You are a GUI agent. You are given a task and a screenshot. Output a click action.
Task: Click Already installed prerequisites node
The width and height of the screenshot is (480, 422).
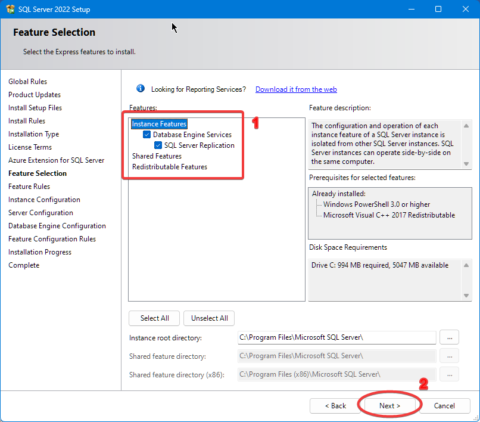pos(339,194)
